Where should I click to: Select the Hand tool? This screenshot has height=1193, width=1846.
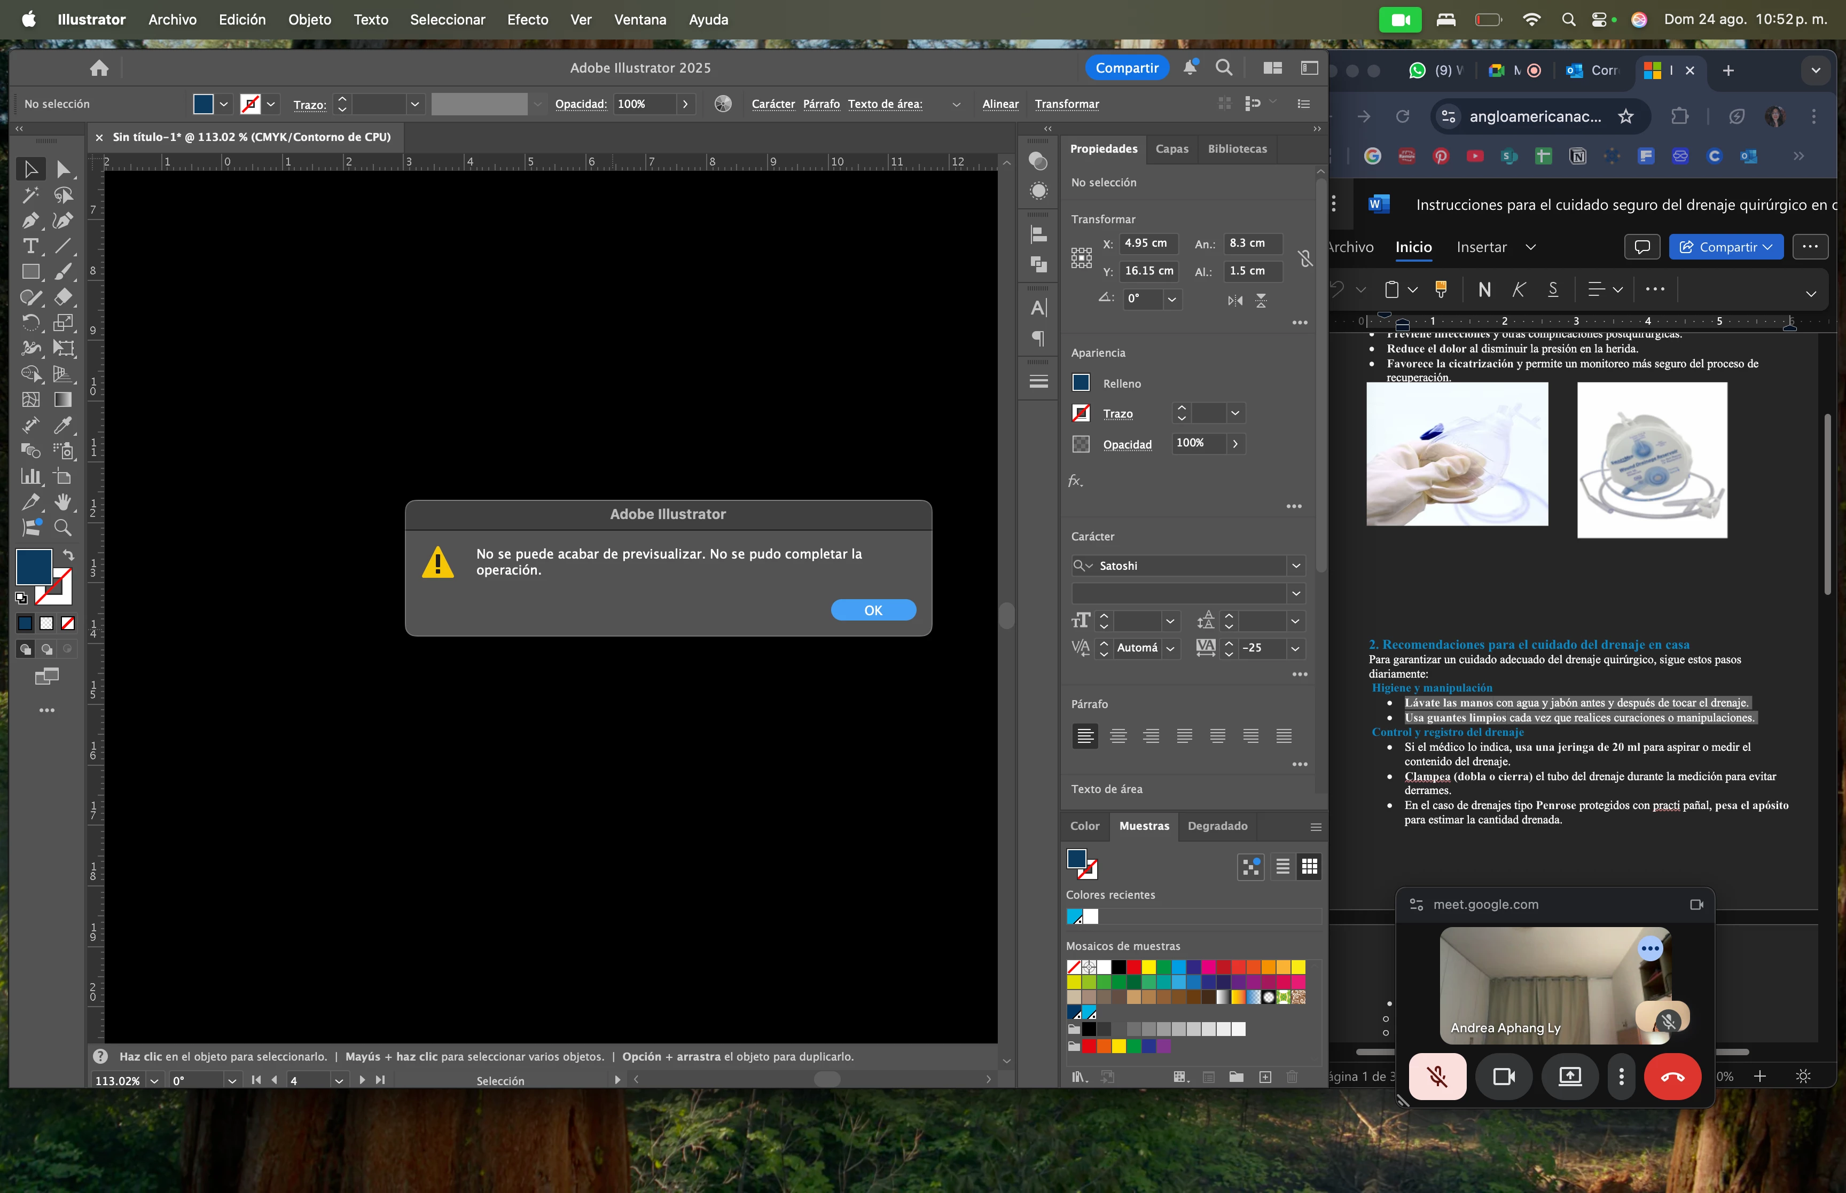[62, 502]
